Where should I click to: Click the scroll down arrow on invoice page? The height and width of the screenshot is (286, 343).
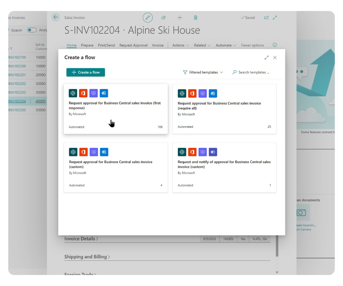(277, 272)
